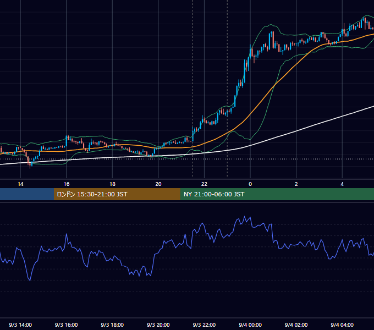374x330 pixels.
Task: Select the NY 21:00-06:00 JST session bar
Action: [277, 194]
